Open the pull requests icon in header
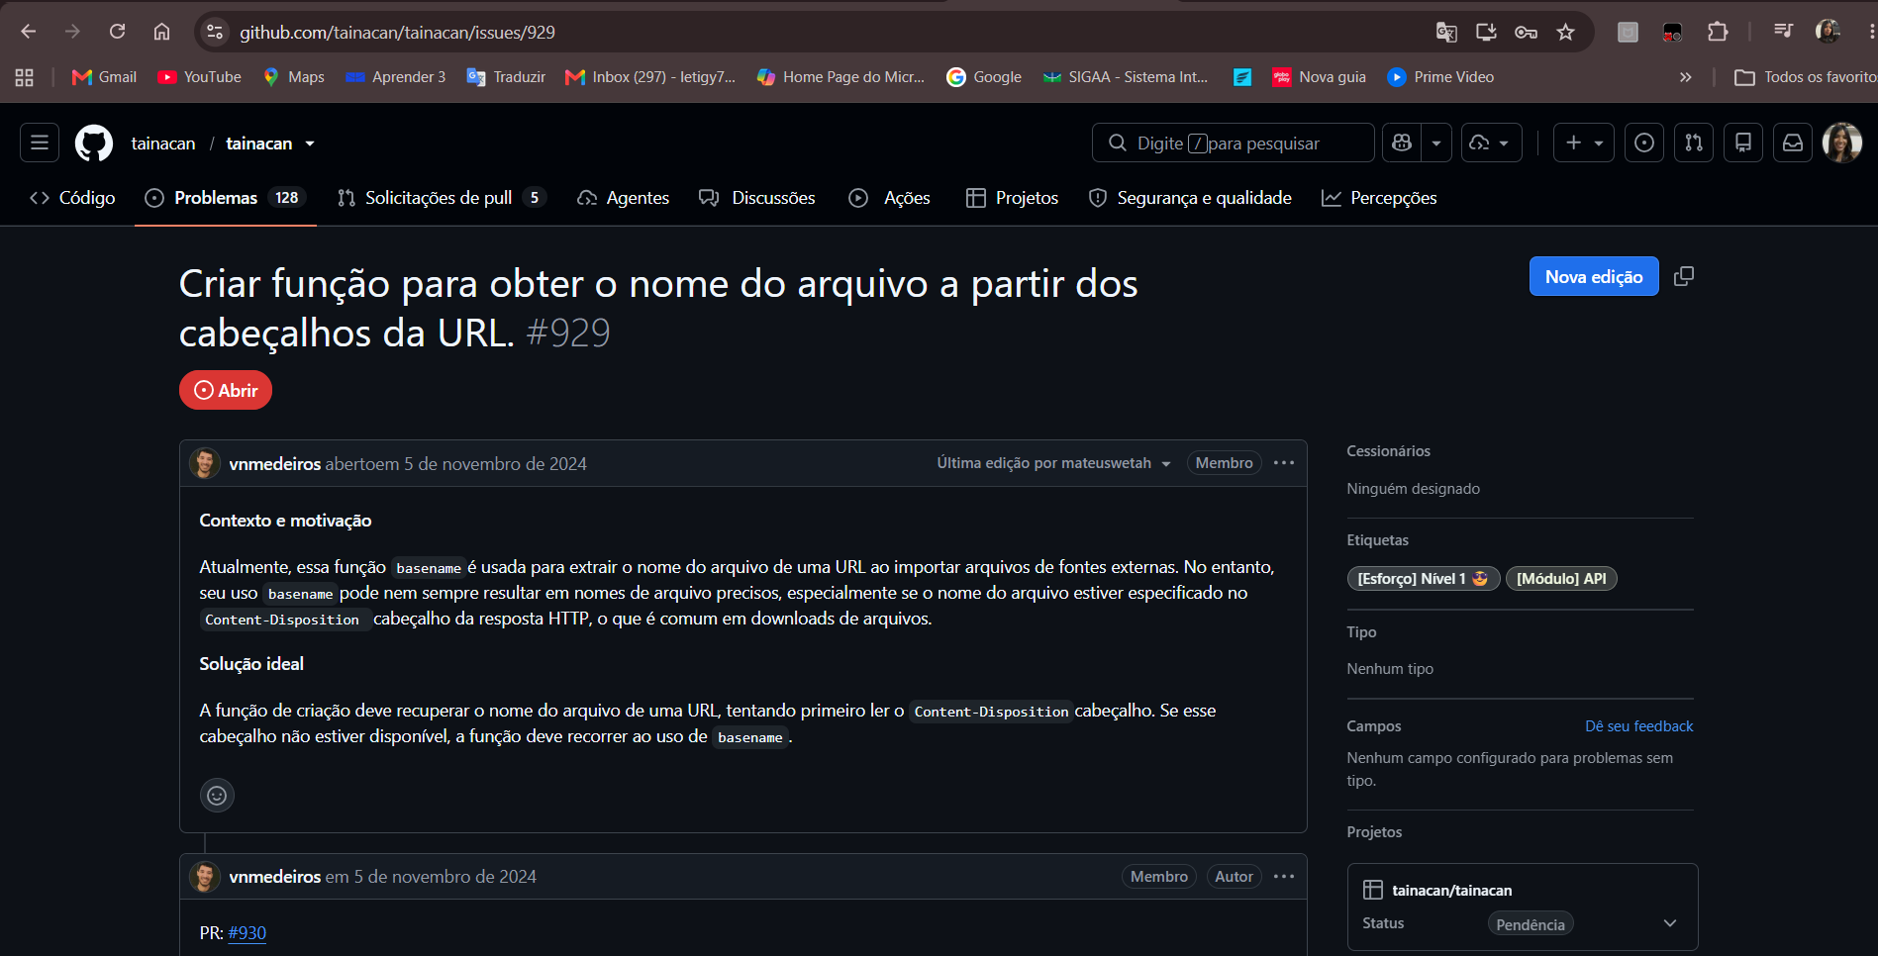 1694,143
